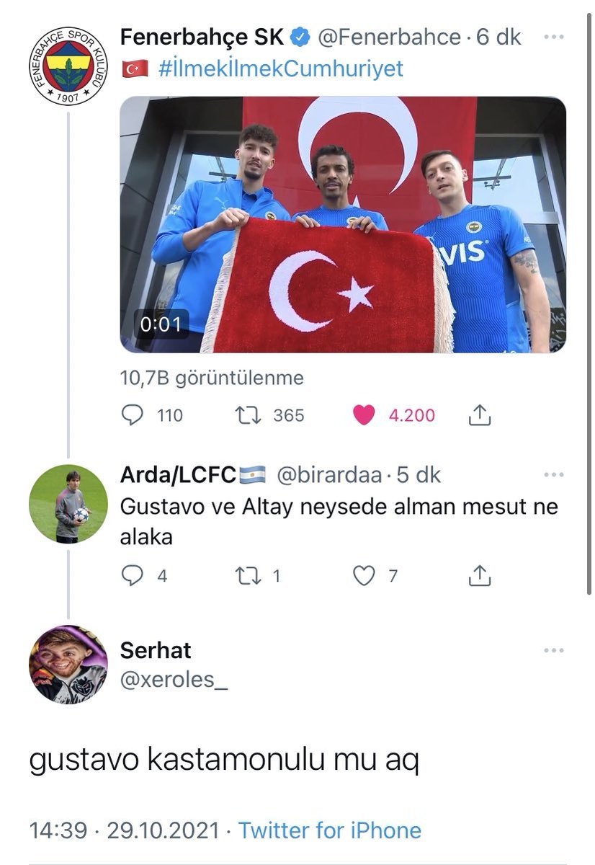Open more options on Fenerbahçe tweet
This screenshot has height=865, width=595.
(x=553, y=37)
